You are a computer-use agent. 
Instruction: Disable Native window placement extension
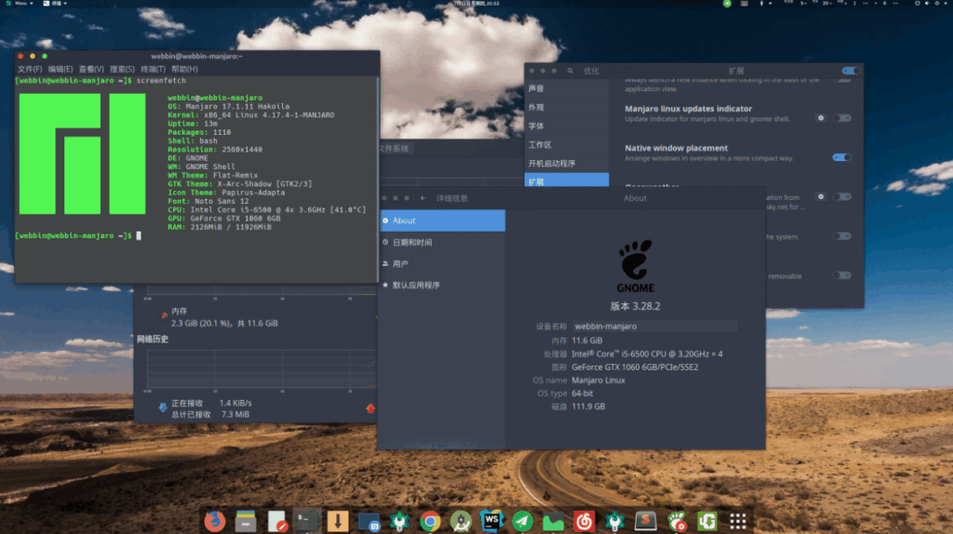[x=841, y=157]
